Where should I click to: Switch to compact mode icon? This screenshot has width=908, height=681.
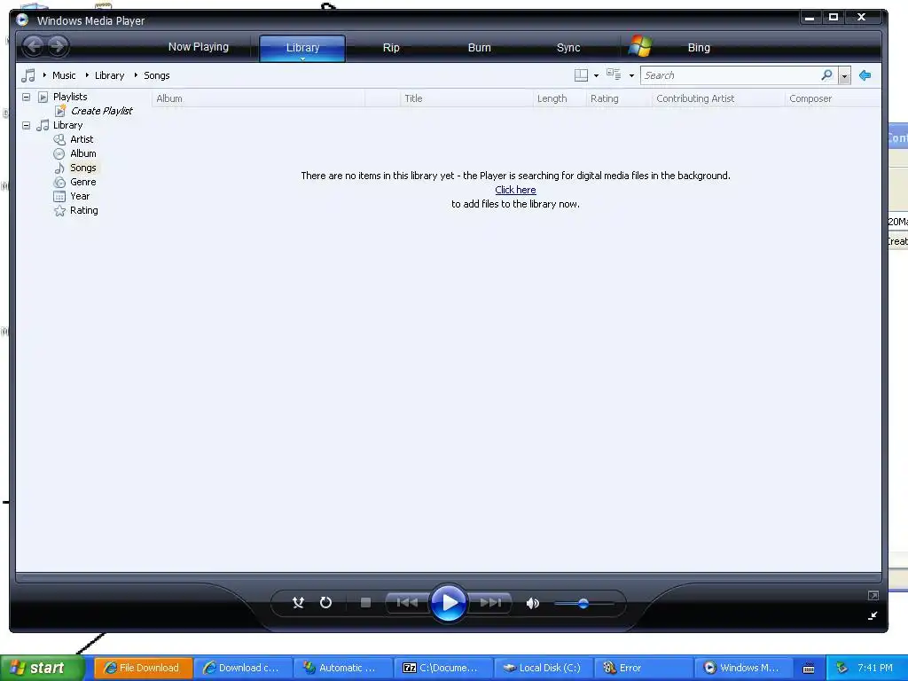pos(873,615)
